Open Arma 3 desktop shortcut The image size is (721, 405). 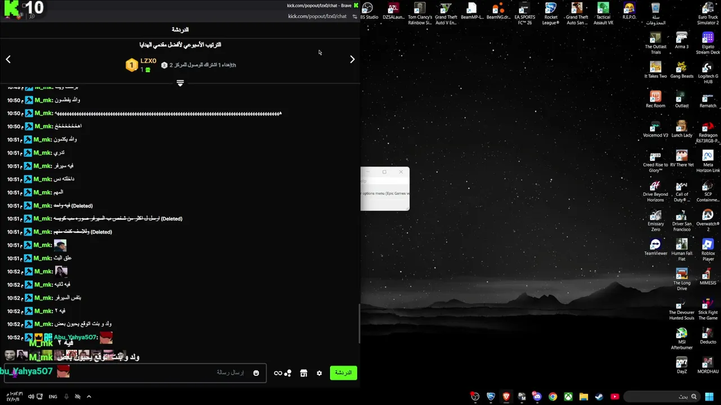pyautogui.click(x=682, y=41)
